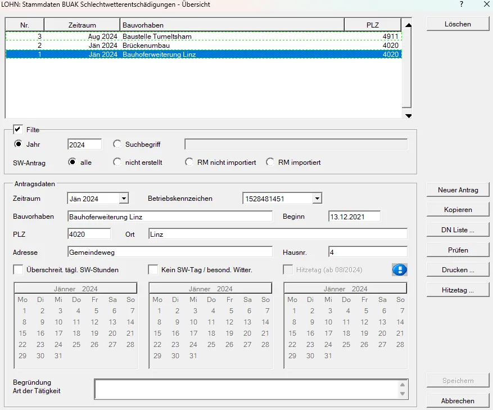Click the Kopieren button
493x410 pixels.
click(x=458, y=210)
